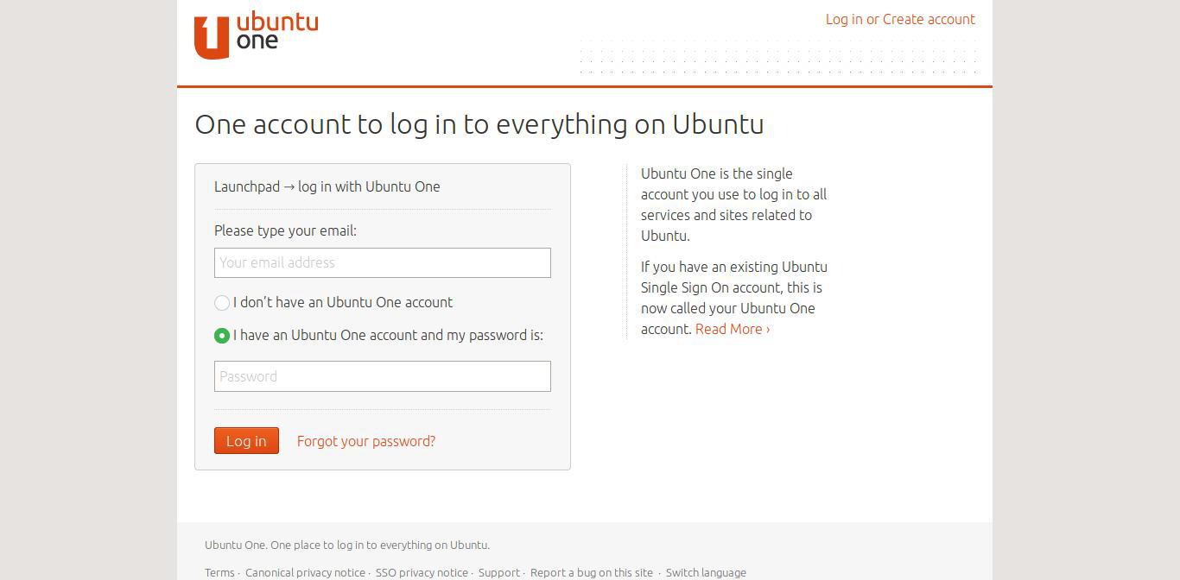Open the 'Read More' link
Image resolution: width=1180 pixels, height=580 pixels.
tap(731, 329)
